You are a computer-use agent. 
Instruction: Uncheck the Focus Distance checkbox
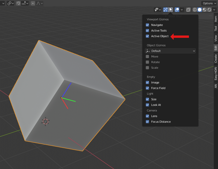[147, 122]
